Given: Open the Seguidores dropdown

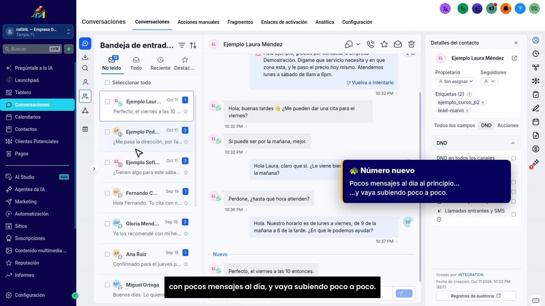Looking at the screenshot, I should 489,81.
